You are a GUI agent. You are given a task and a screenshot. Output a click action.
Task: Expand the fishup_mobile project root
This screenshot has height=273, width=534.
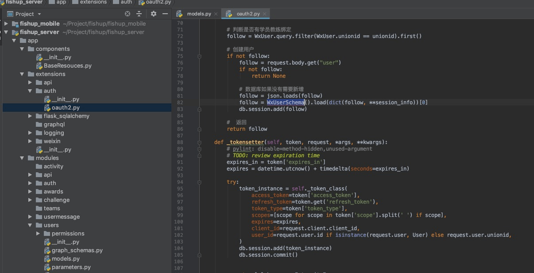click(7, 23)
